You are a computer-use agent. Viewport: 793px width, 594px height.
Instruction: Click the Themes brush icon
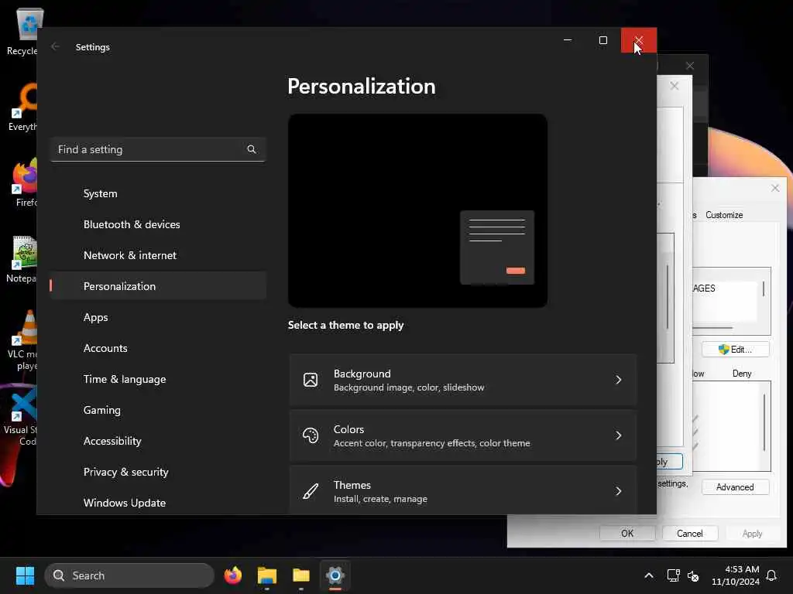[x=311, y=491]
